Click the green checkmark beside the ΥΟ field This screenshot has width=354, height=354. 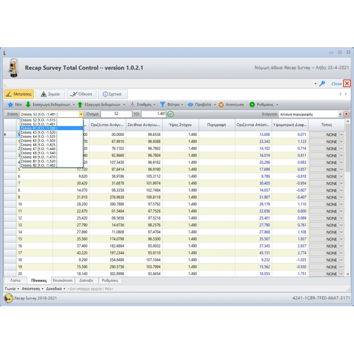[x=171, y=114]
